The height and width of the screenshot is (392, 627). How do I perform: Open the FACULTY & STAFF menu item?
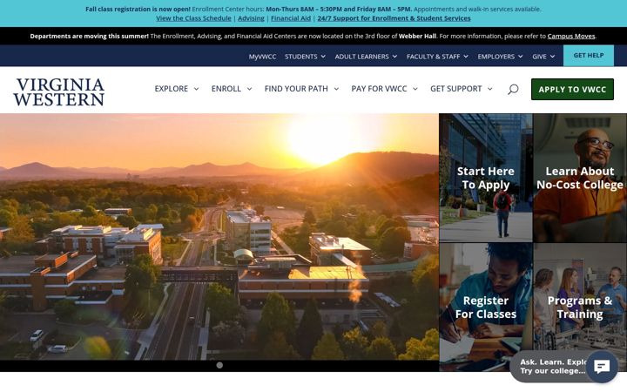[x=433, y=57]
